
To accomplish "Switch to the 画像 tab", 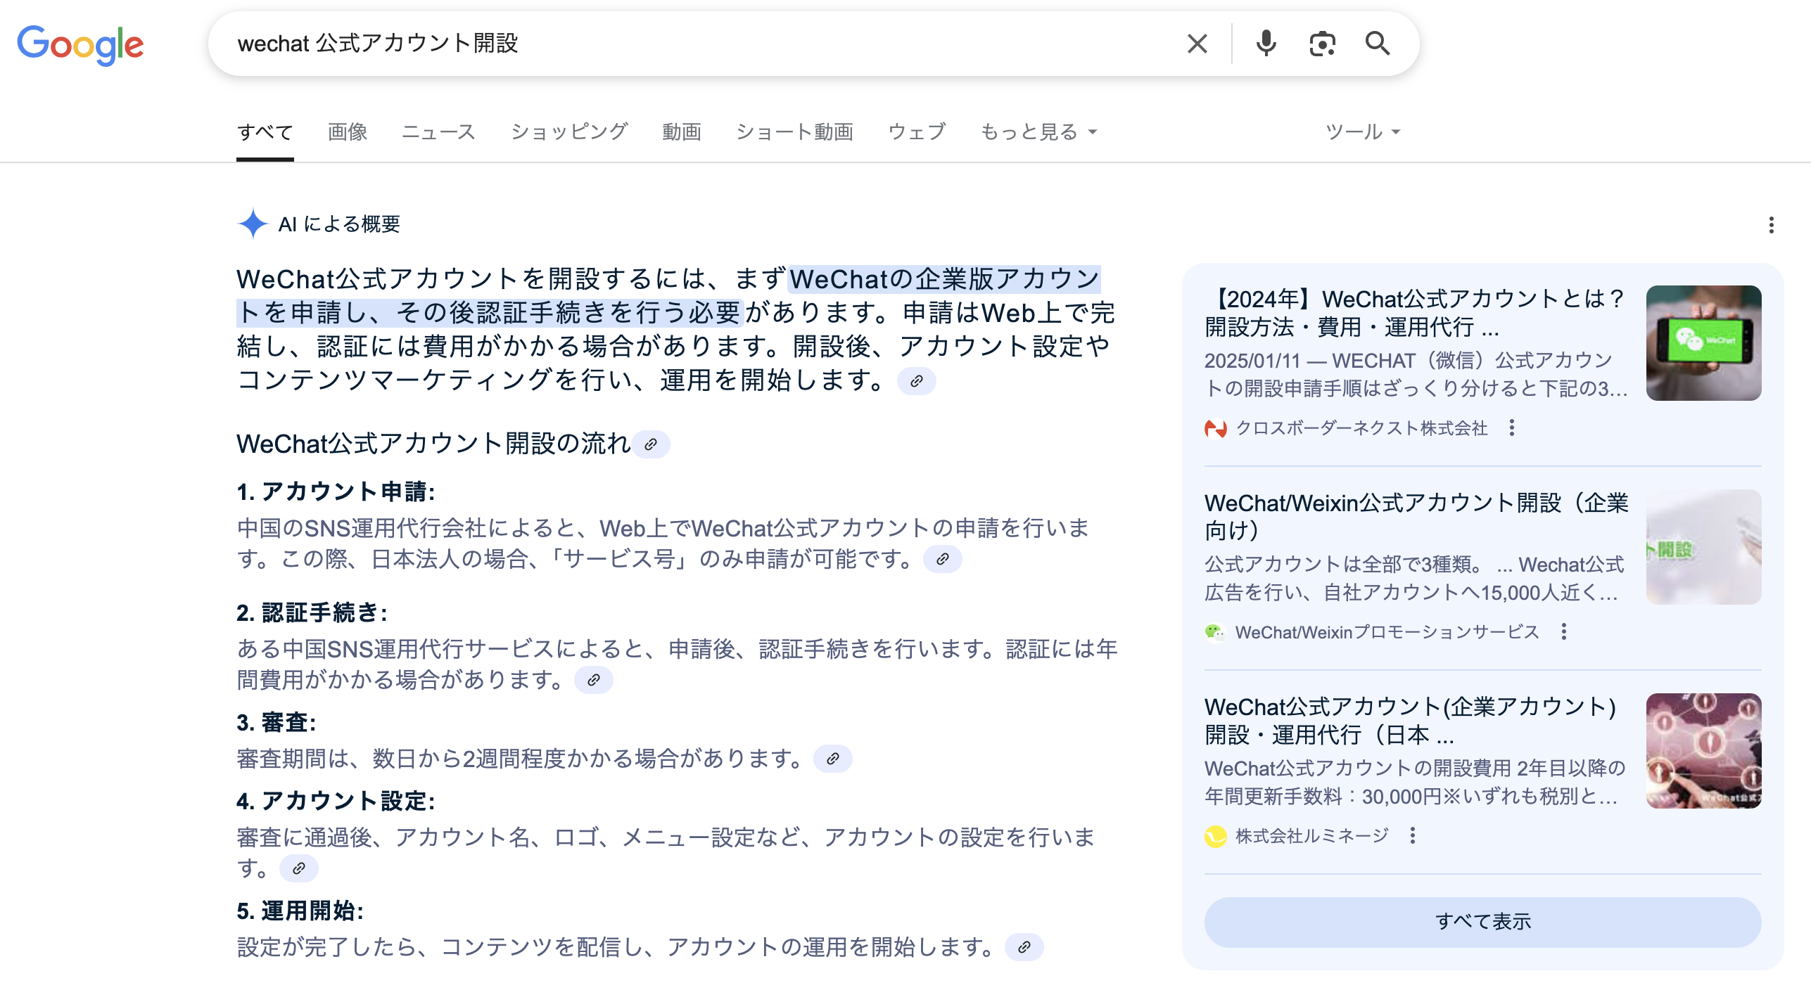I will (x=348, y=131).
